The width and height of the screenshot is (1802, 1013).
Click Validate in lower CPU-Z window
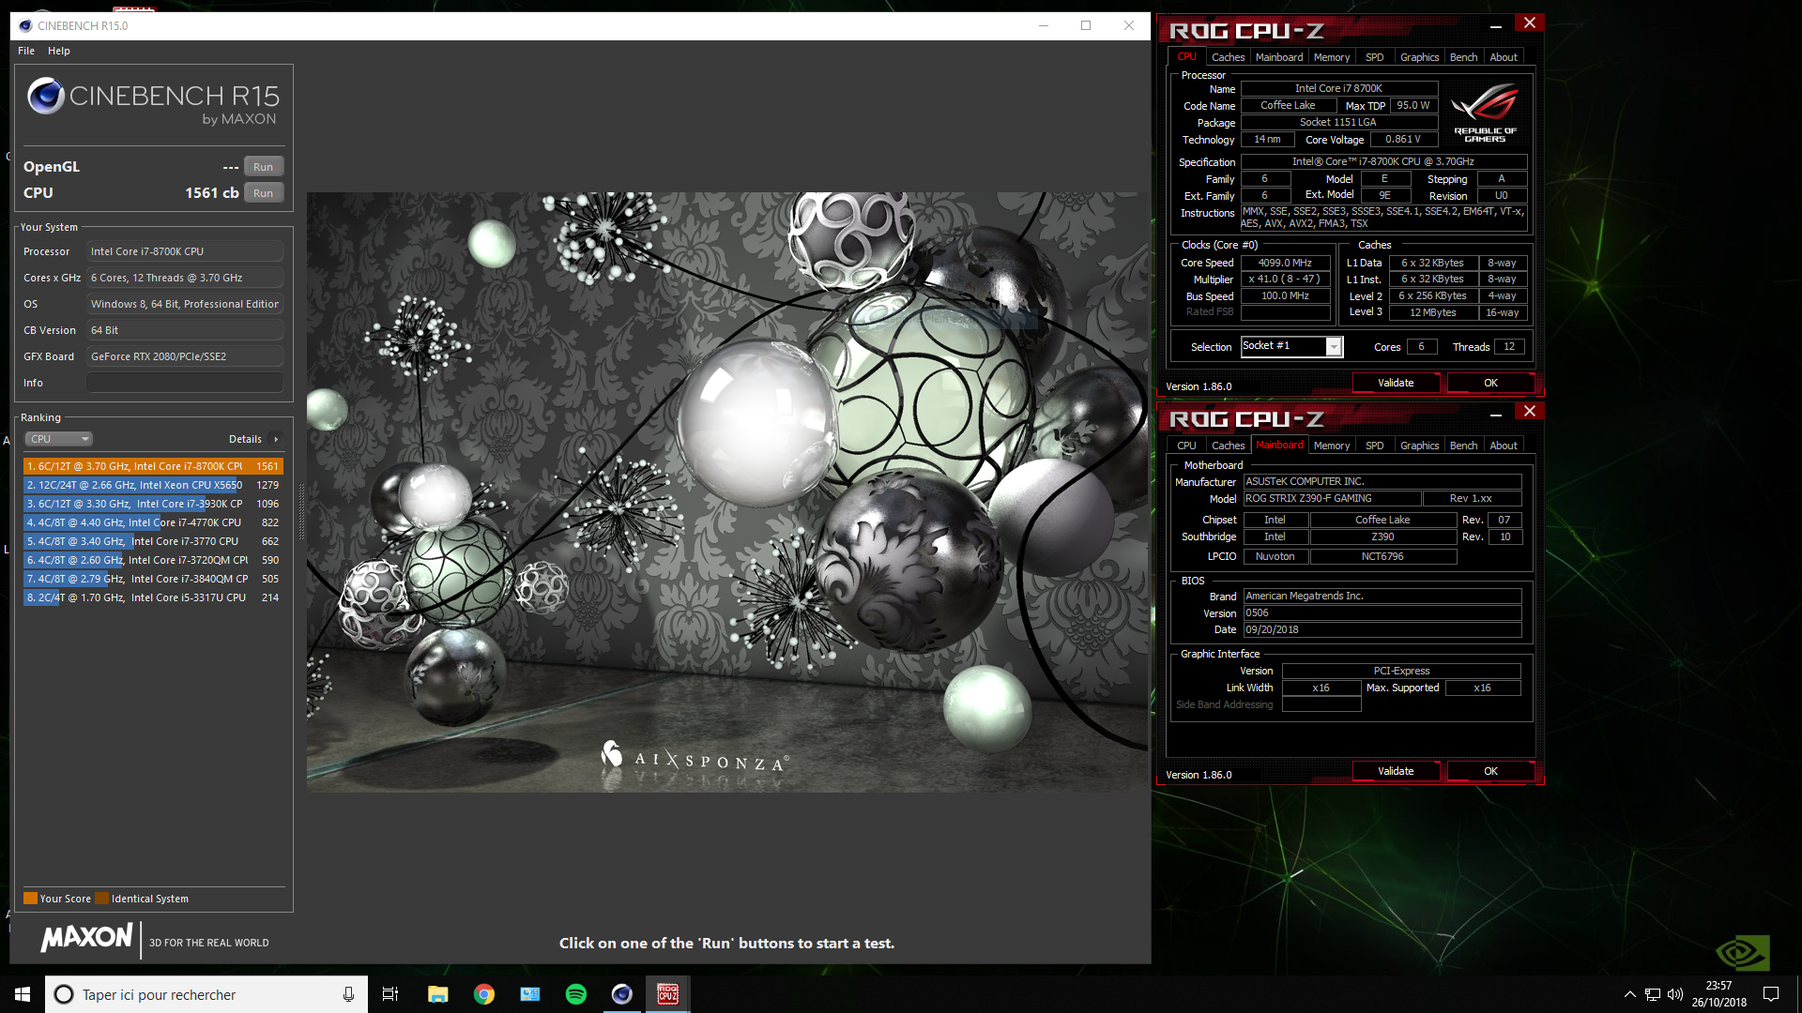coord(1396,771)
